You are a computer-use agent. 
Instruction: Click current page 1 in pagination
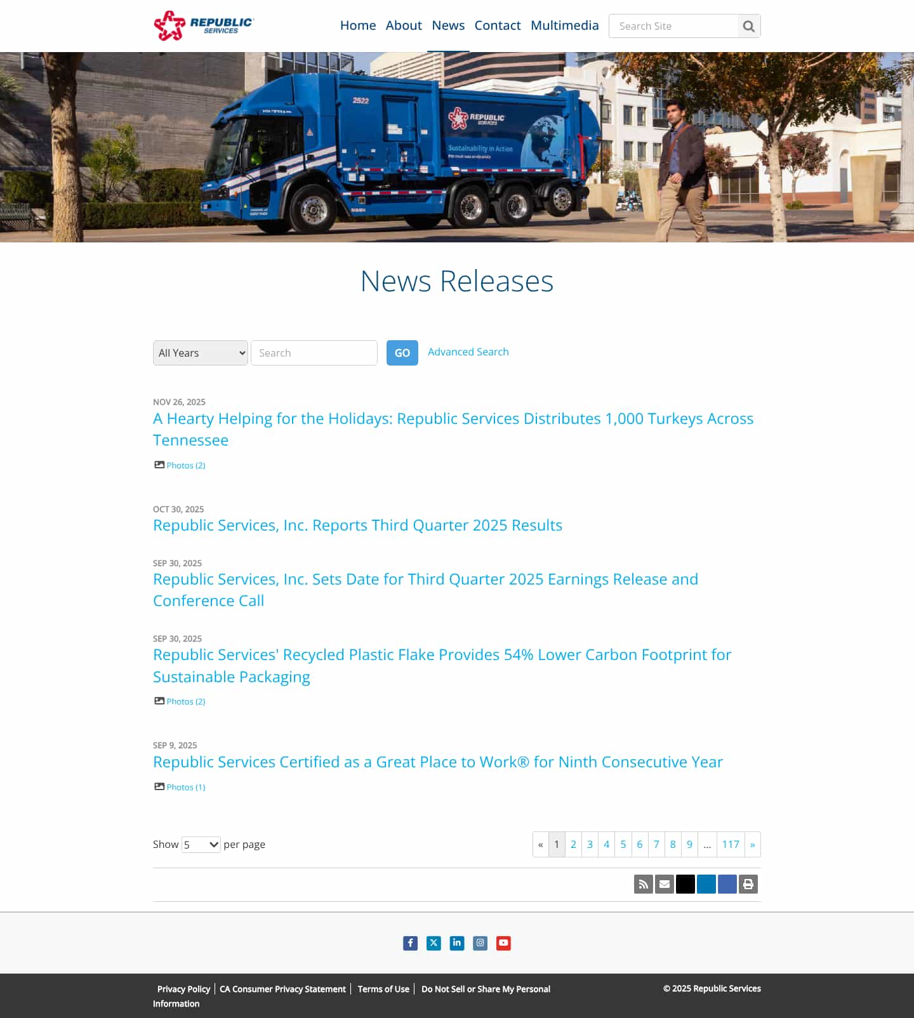click(557, 844)
